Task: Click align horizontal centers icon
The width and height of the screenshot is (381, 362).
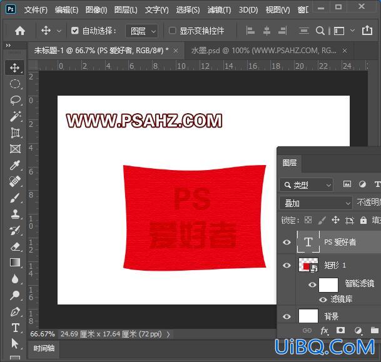Action: [x=267, y=31]
